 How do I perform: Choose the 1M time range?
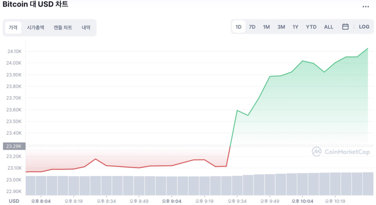(x=266, y=27)
